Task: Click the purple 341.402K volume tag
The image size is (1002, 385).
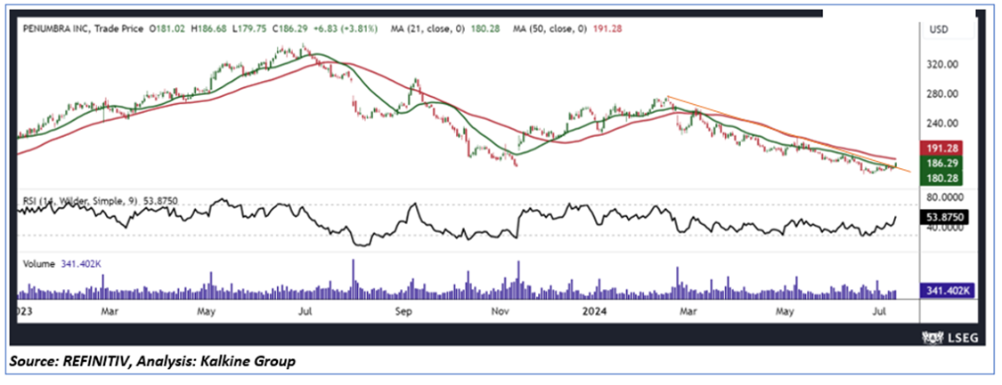Action: [x=947, y=291]
